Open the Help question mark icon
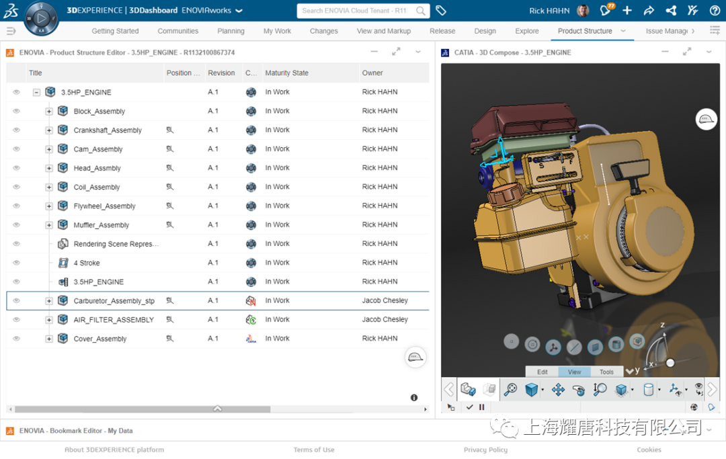Image resolution: width=726 pixels, height=459 pixels. tap(715, 10)
